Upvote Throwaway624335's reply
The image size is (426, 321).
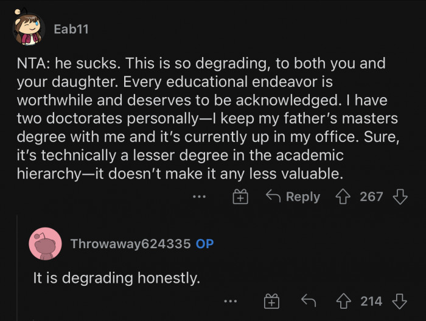coord(345,301)
